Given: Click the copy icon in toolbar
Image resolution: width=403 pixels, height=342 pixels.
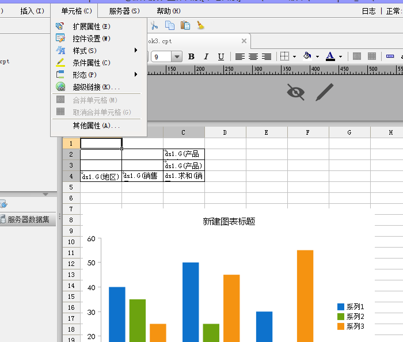Looking at the screenshot, I should [170, 25].
